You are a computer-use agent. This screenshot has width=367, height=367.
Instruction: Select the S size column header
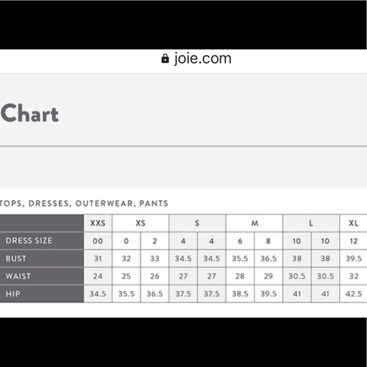197,223
